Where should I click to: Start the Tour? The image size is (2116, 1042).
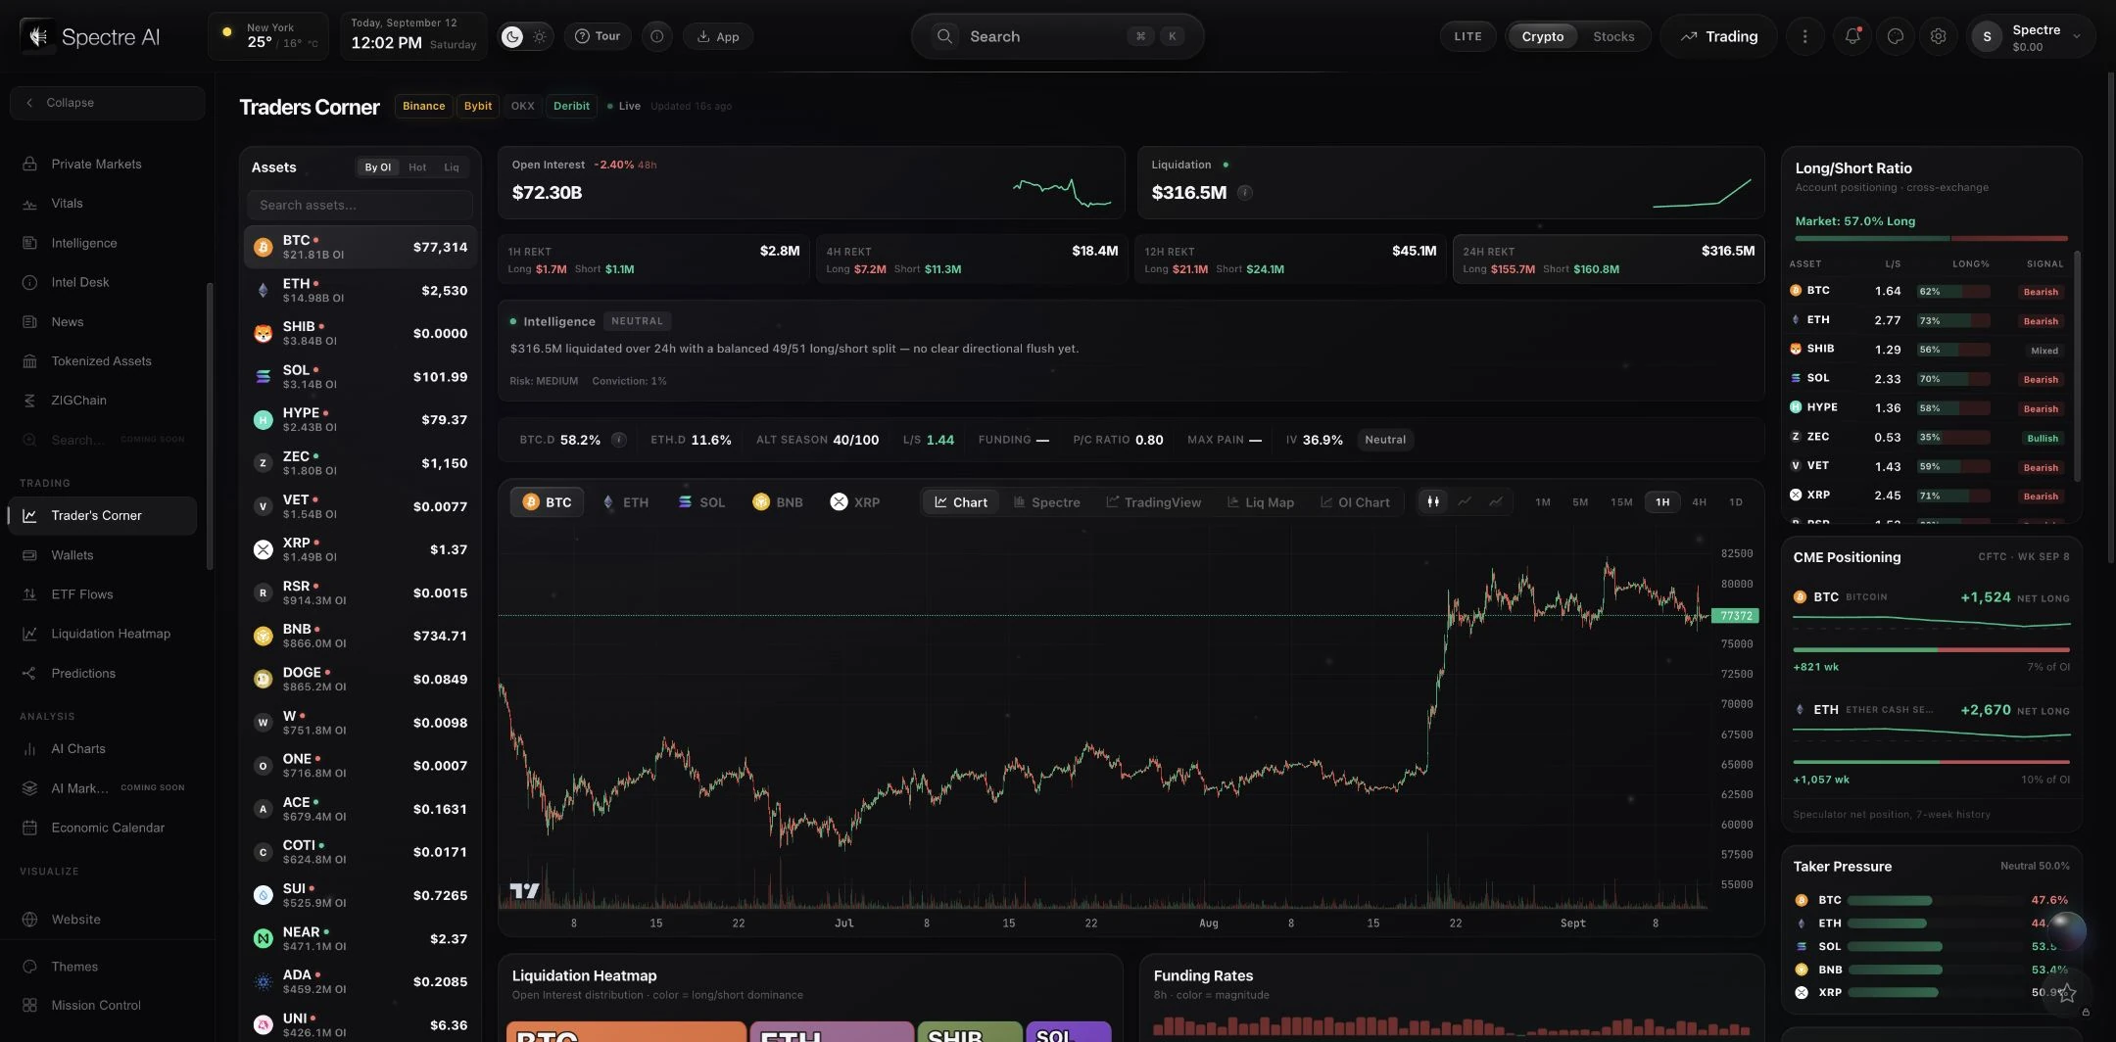(x=598, y=36)
